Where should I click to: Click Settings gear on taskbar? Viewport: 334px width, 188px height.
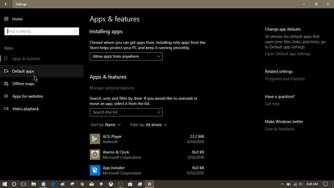tap(150, 184)
